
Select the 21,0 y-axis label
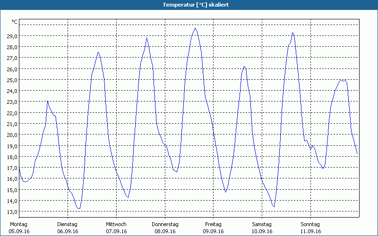point(12,124)
